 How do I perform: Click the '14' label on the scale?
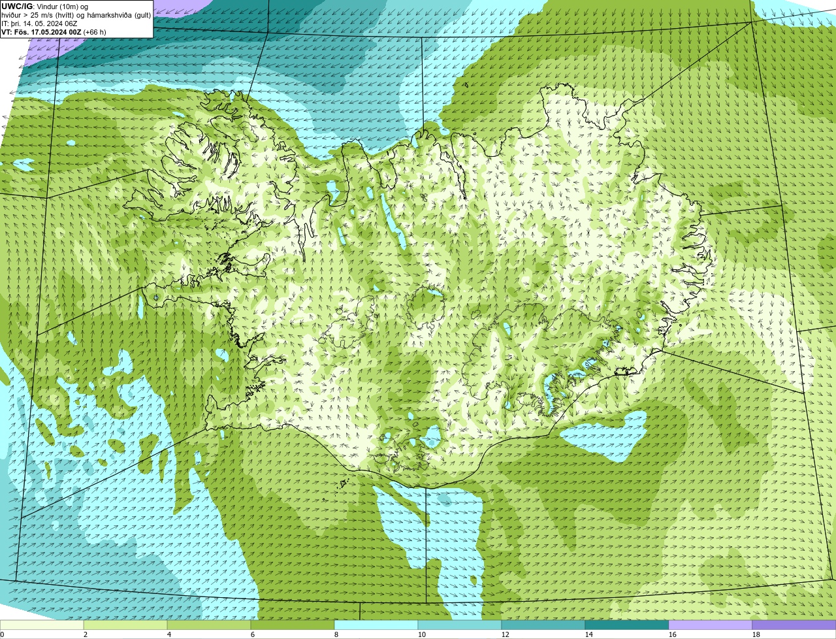pyautogui.click(x=589, y=634)
